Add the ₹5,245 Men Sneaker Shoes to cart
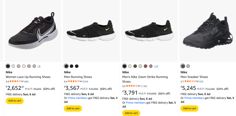236x116 pixels. tap(189, 108)
